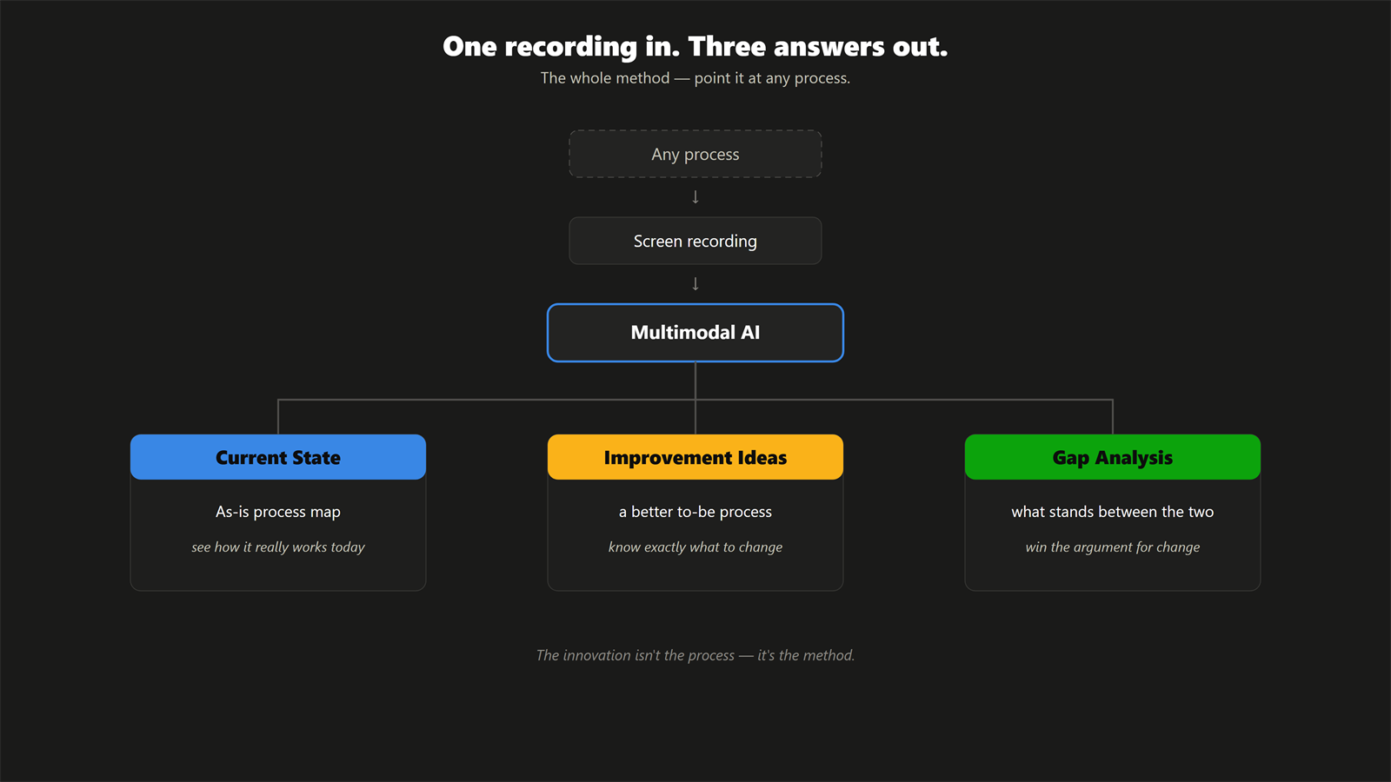The width and height of the screenshot is (1391, 782).
Task: Select the green "Gap Analysis" header
Action: click(x=1113, y=457)
